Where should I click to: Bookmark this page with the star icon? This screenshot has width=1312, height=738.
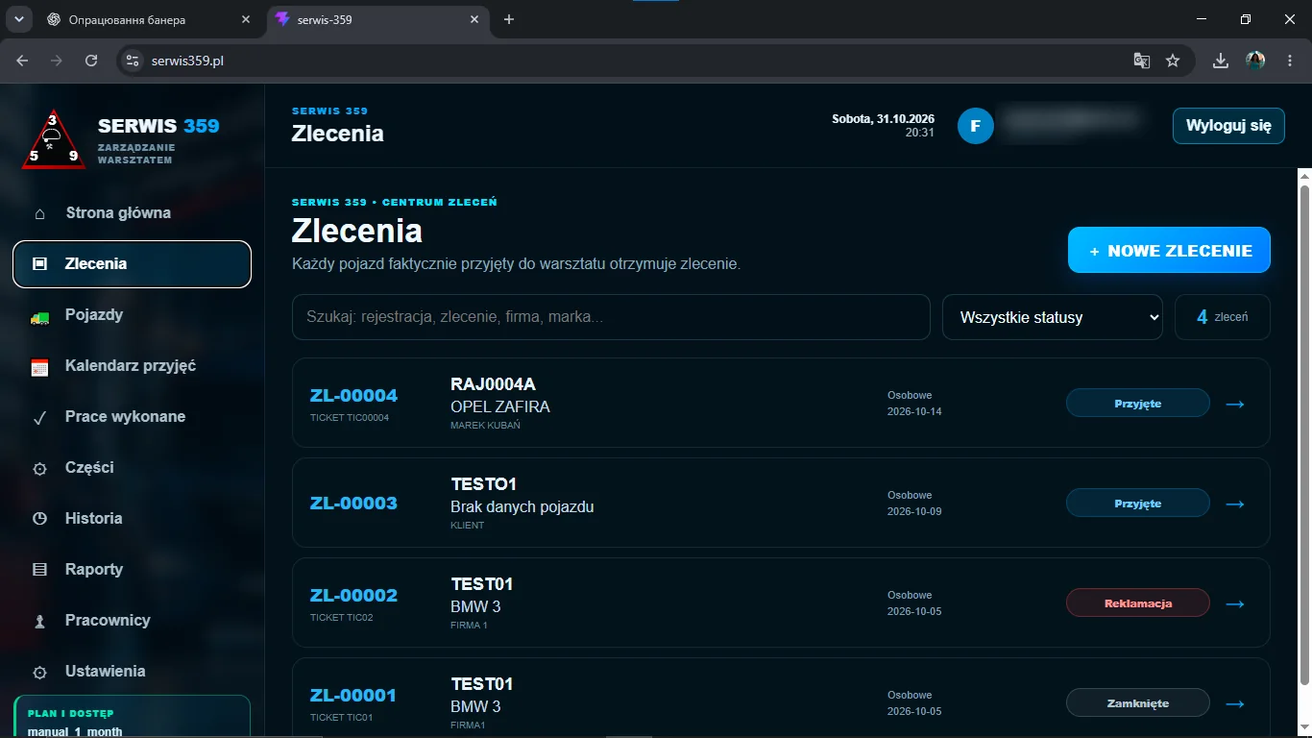tap(1173, 61)
